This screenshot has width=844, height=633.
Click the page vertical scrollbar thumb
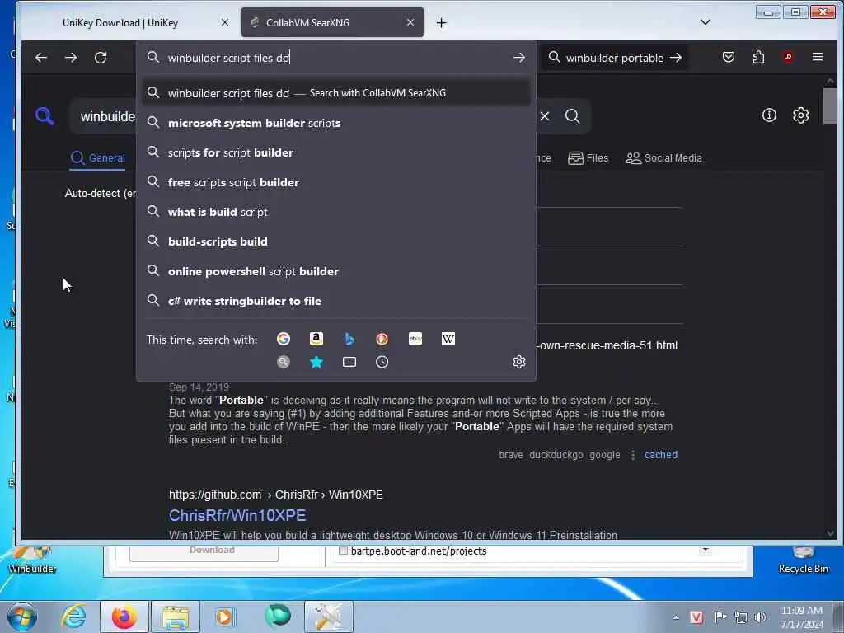(830, 105)
